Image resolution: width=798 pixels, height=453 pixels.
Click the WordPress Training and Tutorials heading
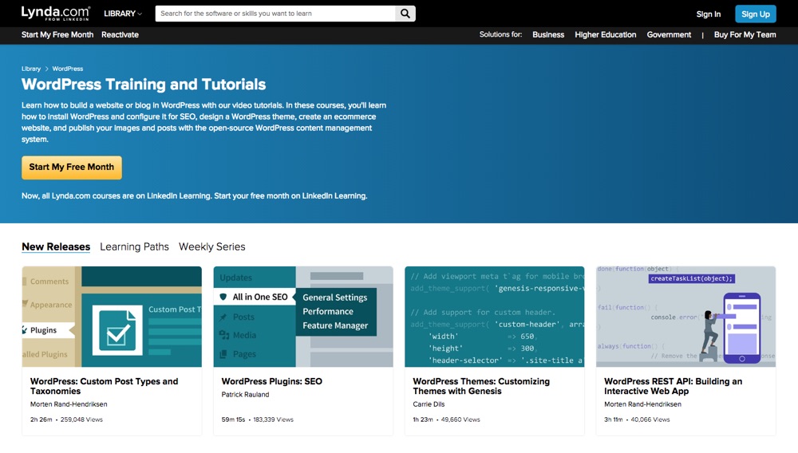pyautogui.click(x=144, y=85)
